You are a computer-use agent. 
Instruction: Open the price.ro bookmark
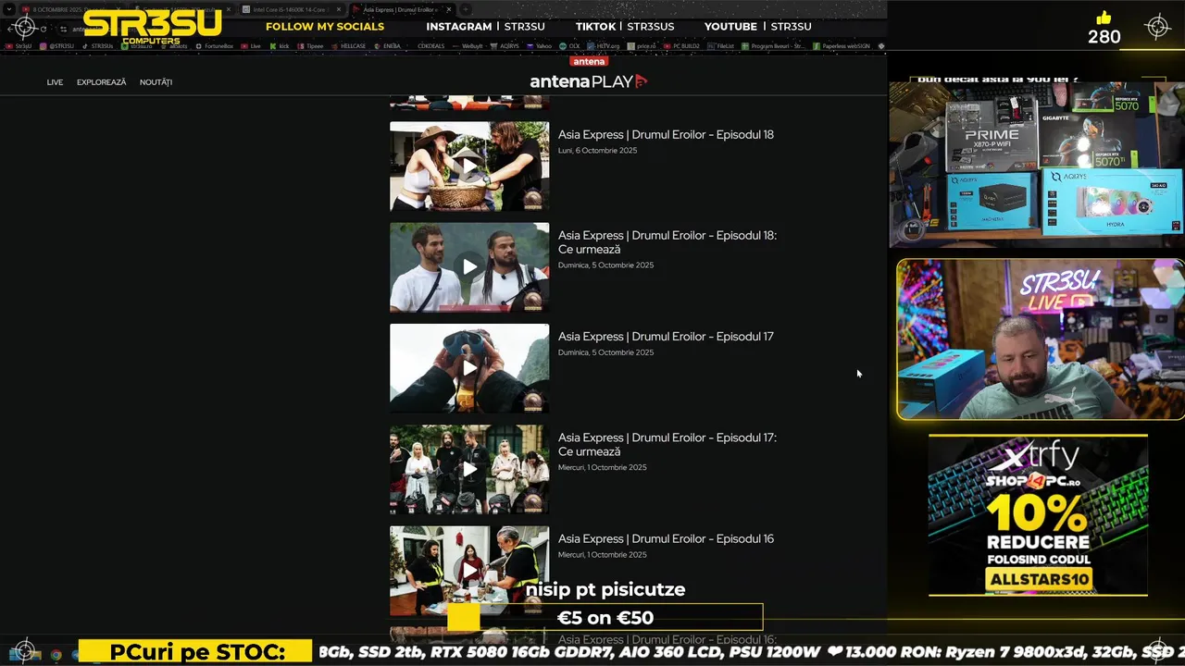(x=642, y=45)
